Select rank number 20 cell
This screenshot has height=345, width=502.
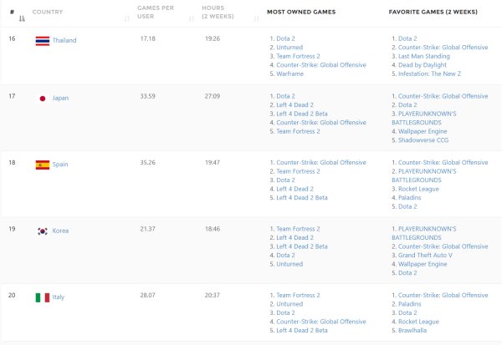12,295
